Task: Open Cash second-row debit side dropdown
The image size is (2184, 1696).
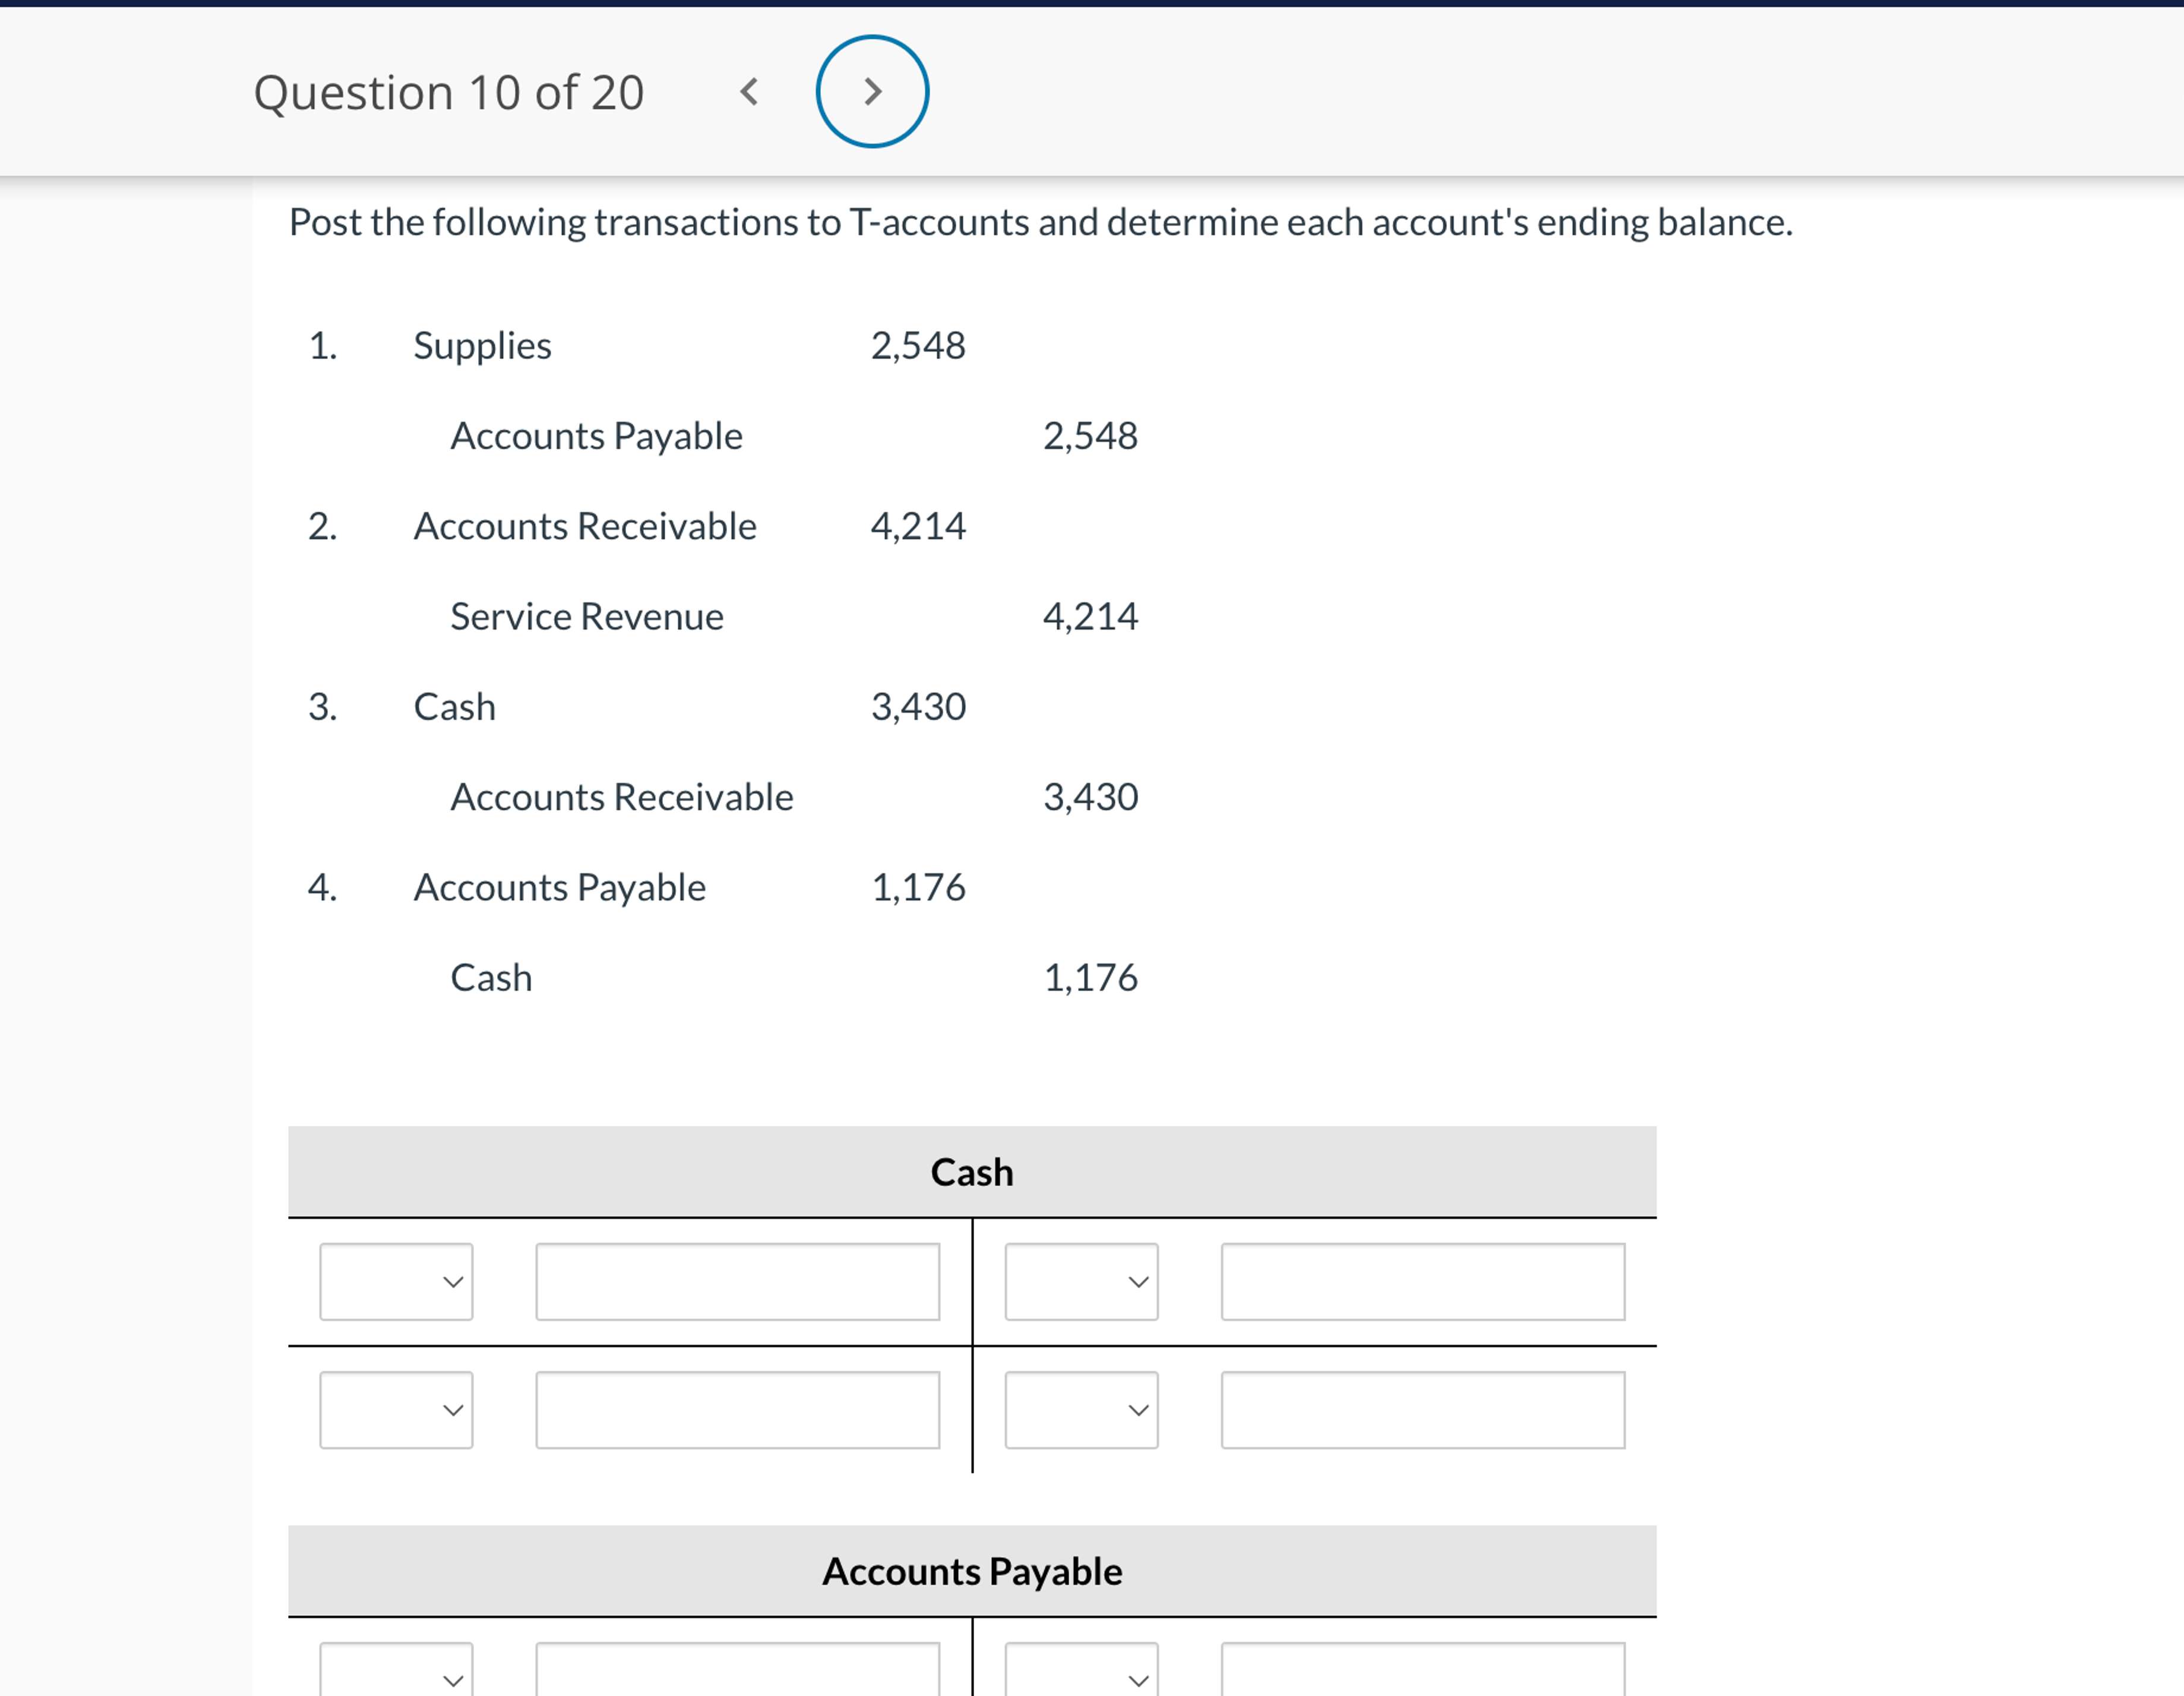Action: 396,1410
